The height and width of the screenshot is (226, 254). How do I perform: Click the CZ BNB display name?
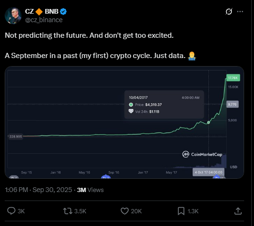coord(42,11)
